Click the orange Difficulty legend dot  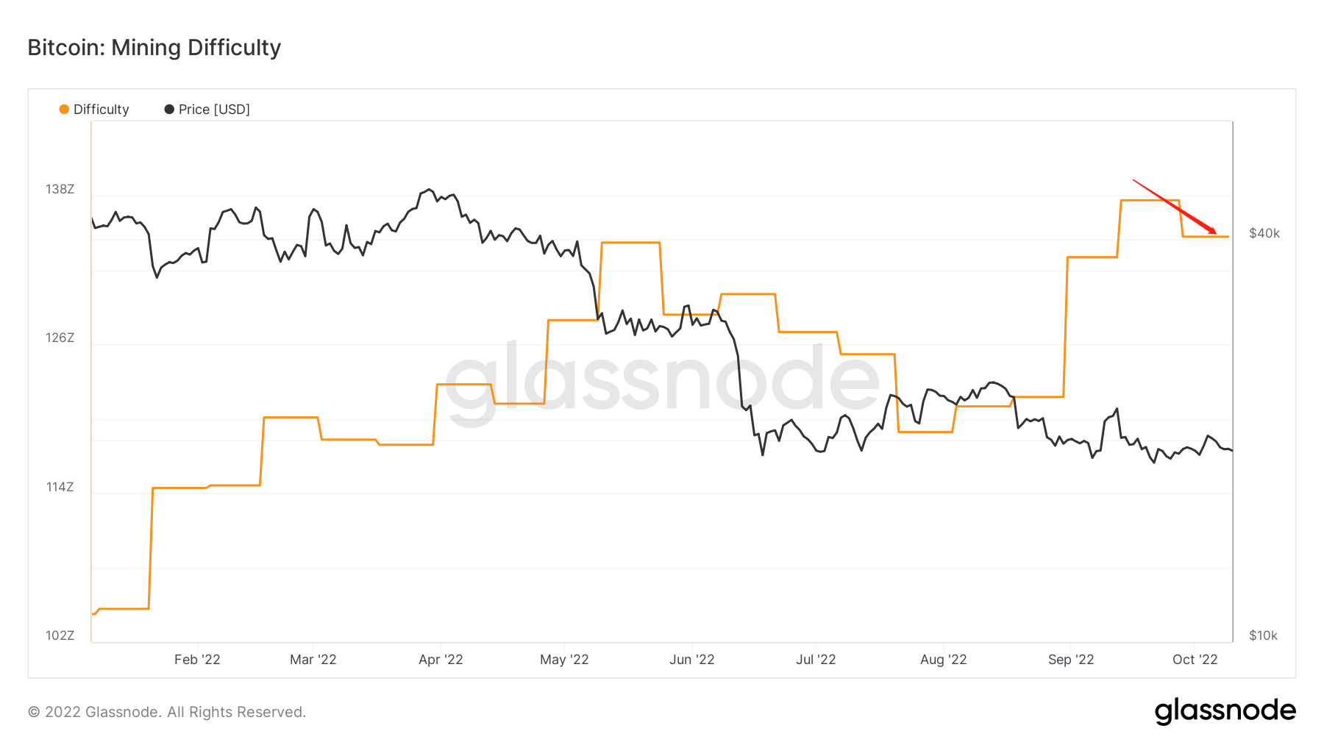(x=64, y=110)
